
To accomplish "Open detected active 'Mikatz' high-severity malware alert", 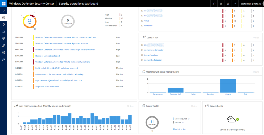I will 65,50.
